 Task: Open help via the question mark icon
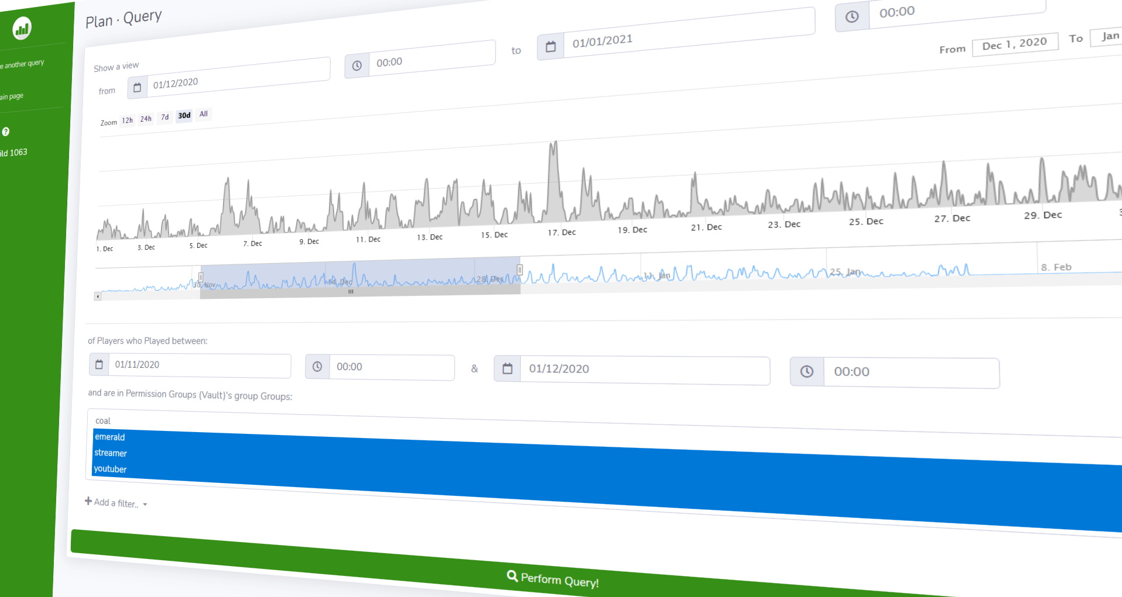point(6,132)
